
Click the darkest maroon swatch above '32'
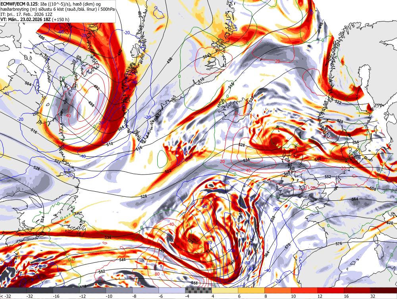(384, 290)
